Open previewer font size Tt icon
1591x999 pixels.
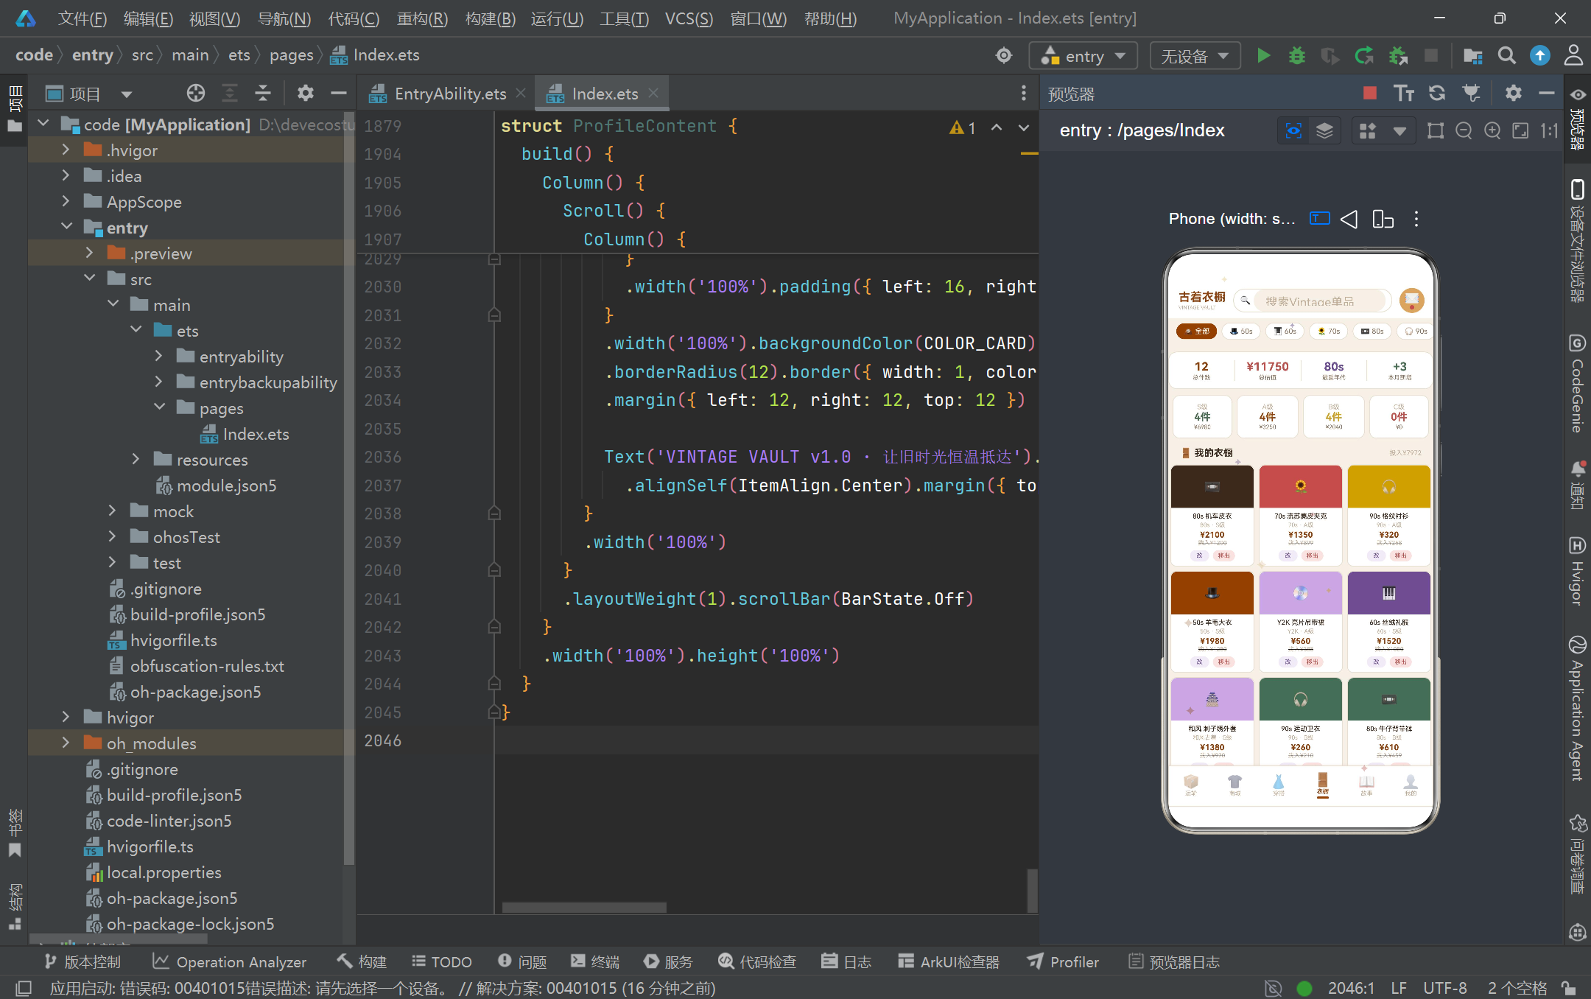point(1403,93)
